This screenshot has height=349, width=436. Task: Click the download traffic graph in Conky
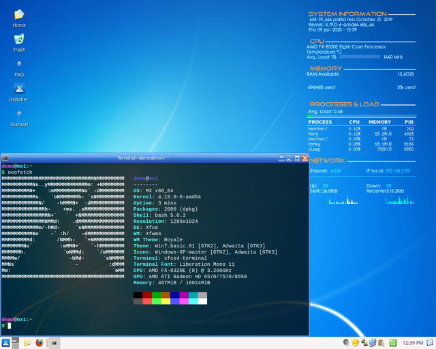[400, 200]
